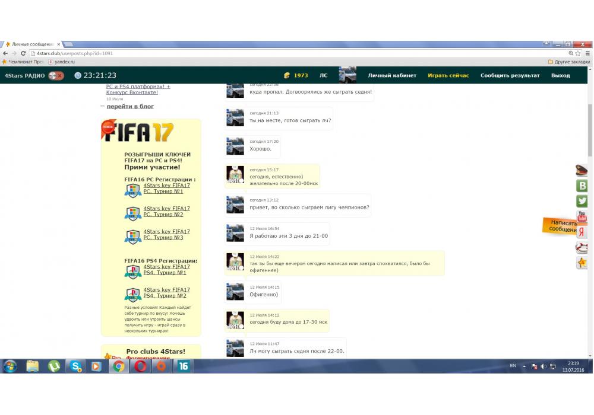Open 4Stars key FIFA17 PS4 Турнир №2 link
Screen dimensions: 594x415
pyautogui.click(x=167, y=292)
